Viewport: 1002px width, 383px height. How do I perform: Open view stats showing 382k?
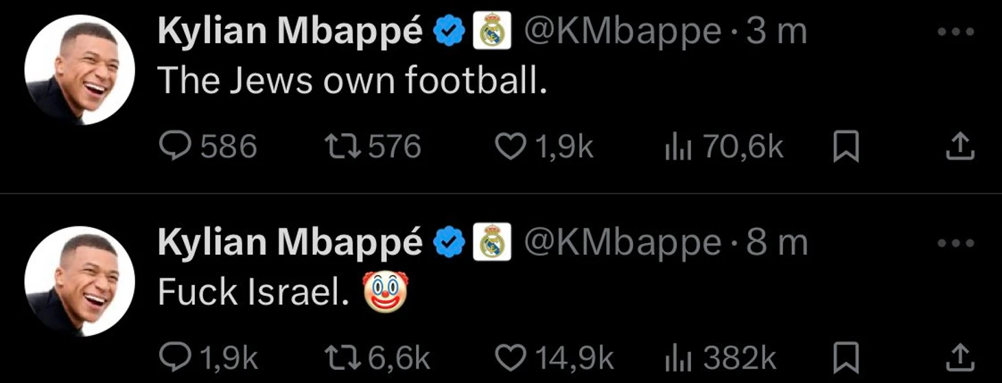click(676, 358)
